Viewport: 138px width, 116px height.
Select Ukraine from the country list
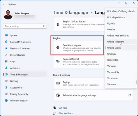pyautogui.click(x=121, y=29)
